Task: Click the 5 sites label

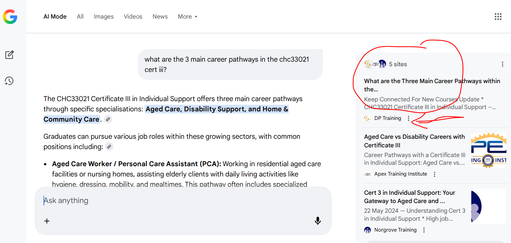Action: pos(398,64)
